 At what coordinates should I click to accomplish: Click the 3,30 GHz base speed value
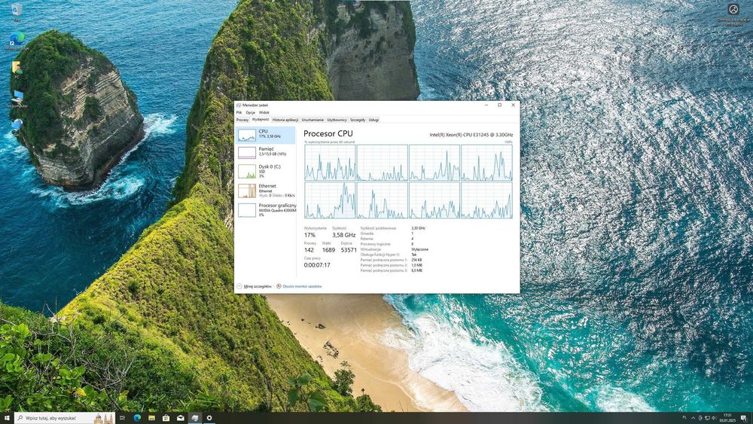(x=418, y=228)
